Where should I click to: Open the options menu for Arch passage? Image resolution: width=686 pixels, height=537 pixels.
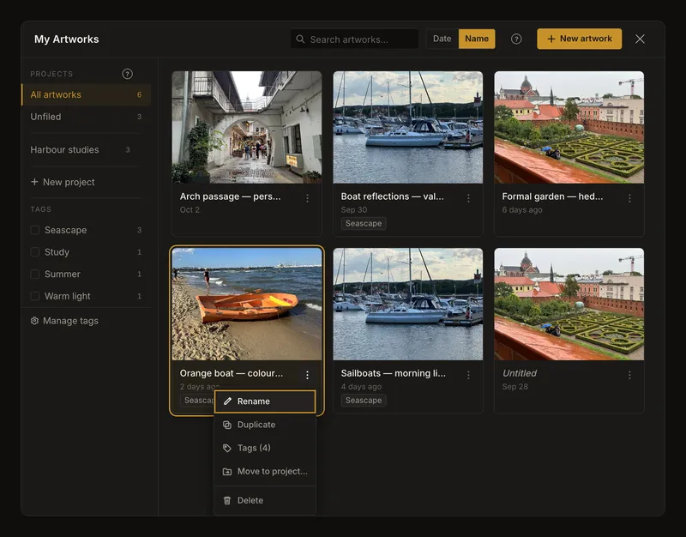coord(308,198)
